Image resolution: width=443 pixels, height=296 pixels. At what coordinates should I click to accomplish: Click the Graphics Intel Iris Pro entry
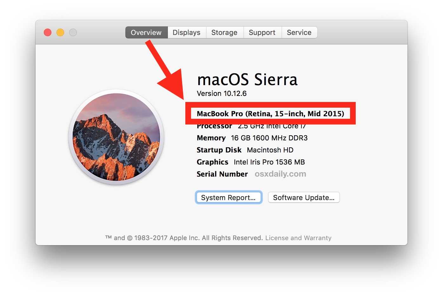[x=269, y=162]
